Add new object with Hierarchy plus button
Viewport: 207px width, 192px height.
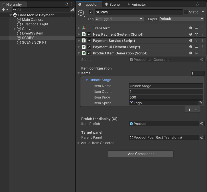click(x=3, y=10)
